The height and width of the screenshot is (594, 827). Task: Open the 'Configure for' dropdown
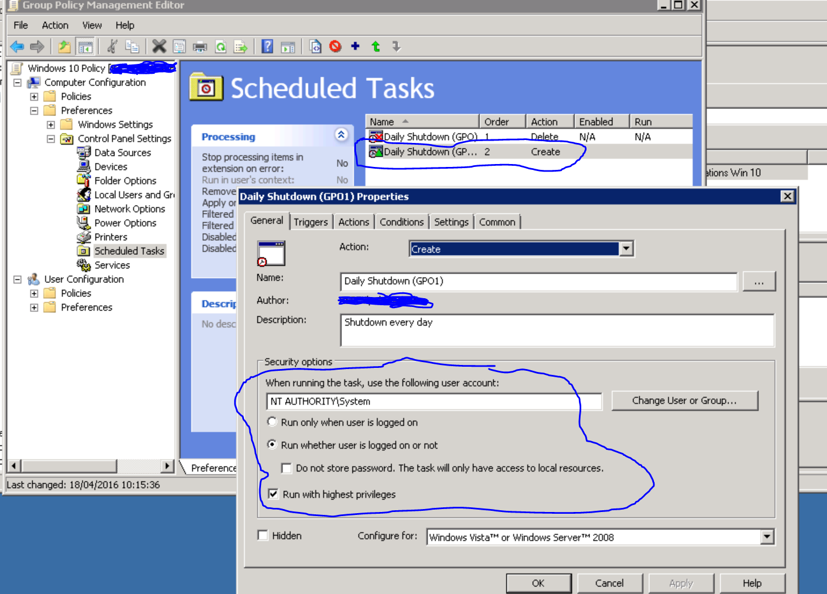767,537
